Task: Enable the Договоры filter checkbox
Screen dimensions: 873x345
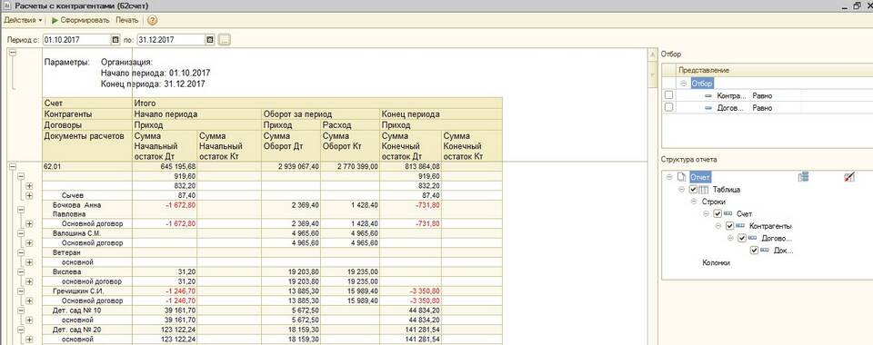Action: tap(668, 107)
